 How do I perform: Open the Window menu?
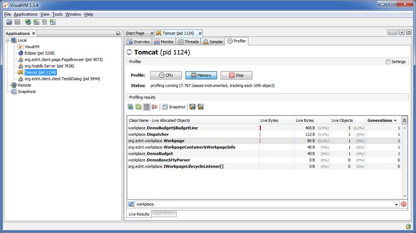(73, 14)
